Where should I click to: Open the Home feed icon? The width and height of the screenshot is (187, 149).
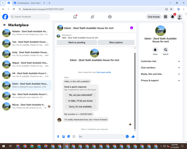coord(75,17)
